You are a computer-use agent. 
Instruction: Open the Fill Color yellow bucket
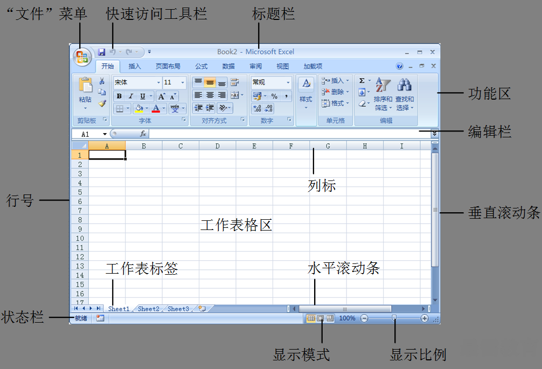(x=140, y=108)
